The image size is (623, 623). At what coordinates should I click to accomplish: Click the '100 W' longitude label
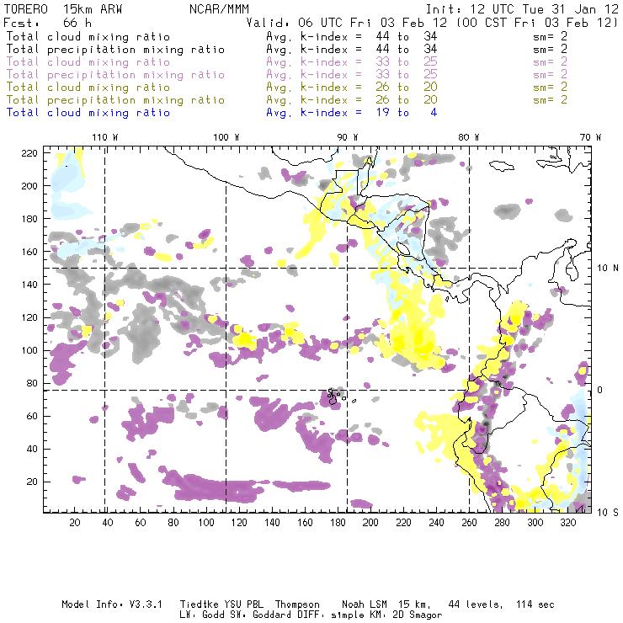tap(226, 137)
